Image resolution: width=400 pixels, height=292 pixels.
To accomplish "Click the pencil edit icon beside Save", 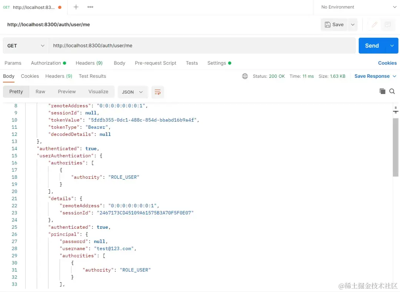I will point(374,24).
